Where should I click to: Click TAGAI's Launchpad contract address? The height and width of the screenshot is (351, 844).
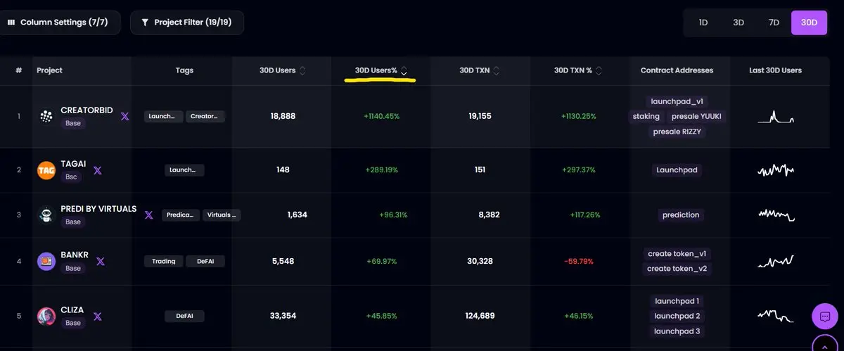pos(677,170)
